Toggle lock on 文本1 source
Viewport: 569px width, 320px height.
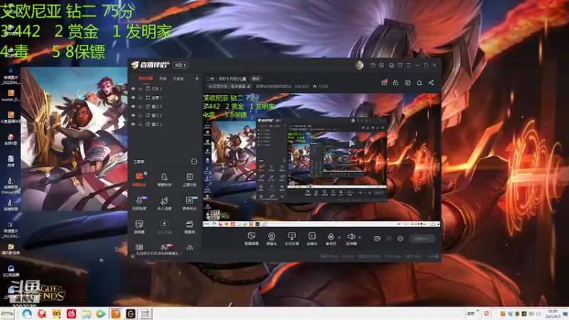tap(140, 88)
